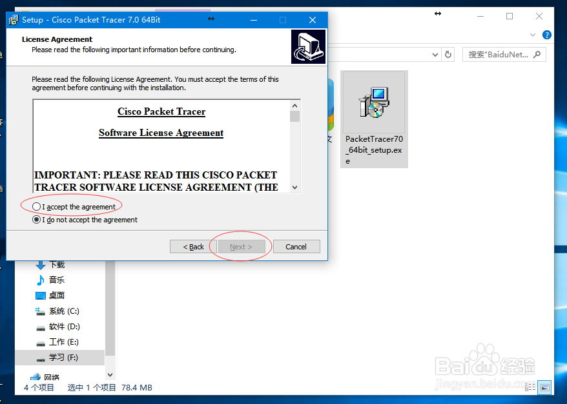Viewport: 567px width, 404px height.
Task: Click the license agreement scrollbar thumb
Action: 294,116
